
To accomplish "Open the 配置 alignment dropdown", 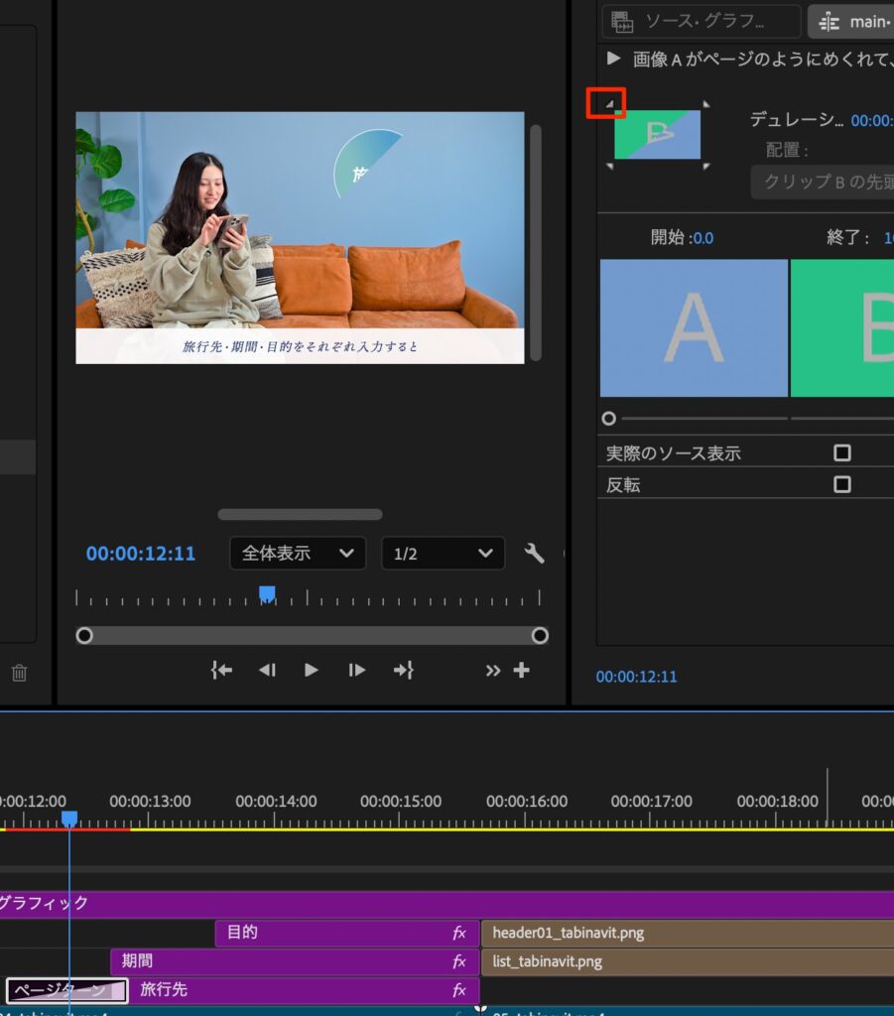I will point(822,183).
